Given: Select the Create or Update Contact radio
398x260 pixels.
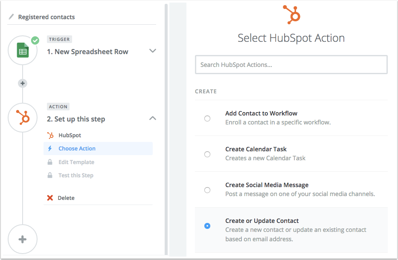Looking at the screenshot, I should (x=207, y=226).
